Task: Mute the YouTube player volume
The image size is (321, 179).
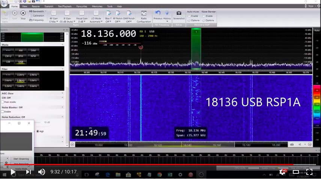Action: [x=42, y=172]
